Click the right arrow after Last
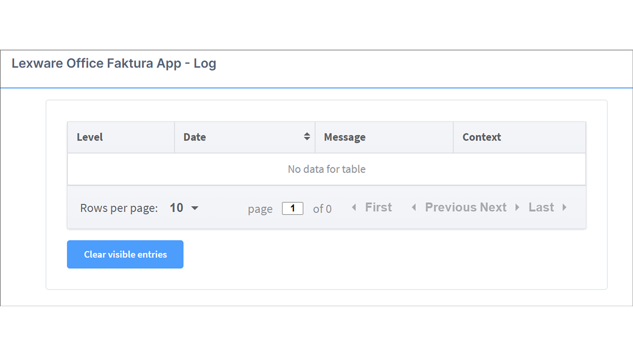The image size is (633, 356). click(564, 207)
